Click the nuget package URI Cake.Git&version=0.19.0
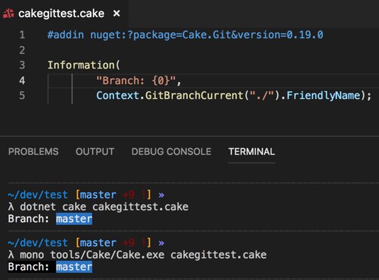This screenshot has height=280, width=379. coord(207,35)
